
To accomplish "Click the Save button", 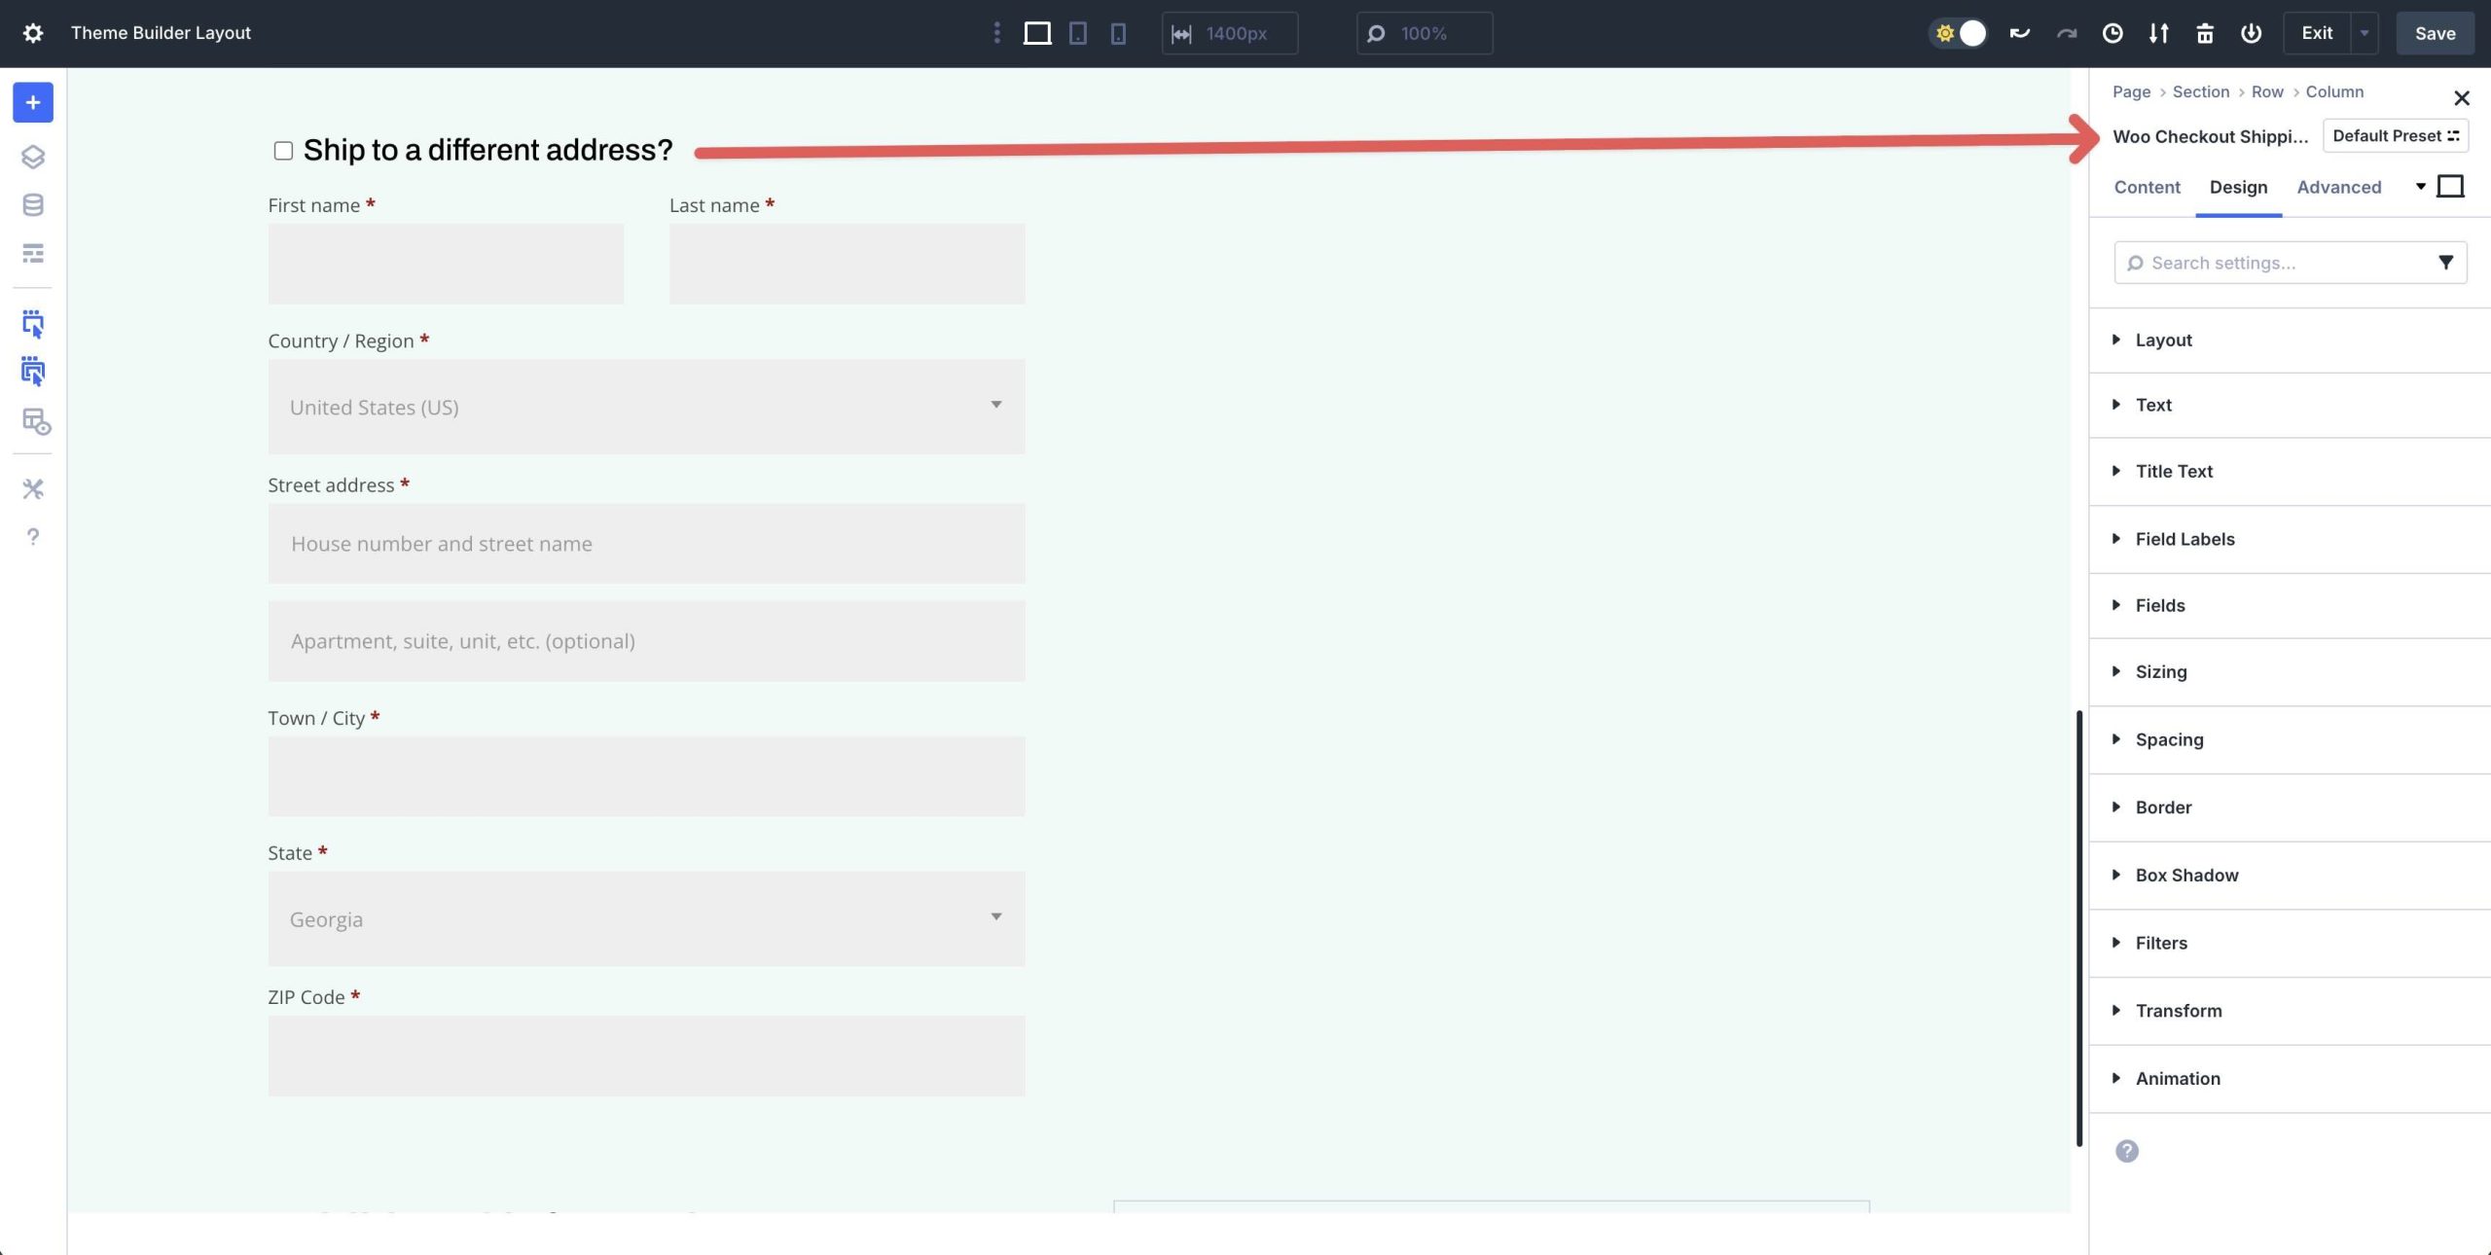I will (x=2434, y=32).
